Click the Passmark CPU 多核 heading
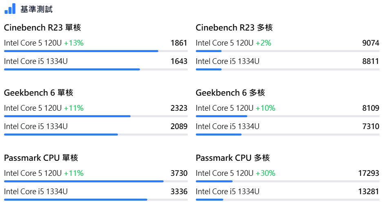Image resolution: width=386 pixels, height=208 pixels. pyautogui.click(x=233, y=158)
